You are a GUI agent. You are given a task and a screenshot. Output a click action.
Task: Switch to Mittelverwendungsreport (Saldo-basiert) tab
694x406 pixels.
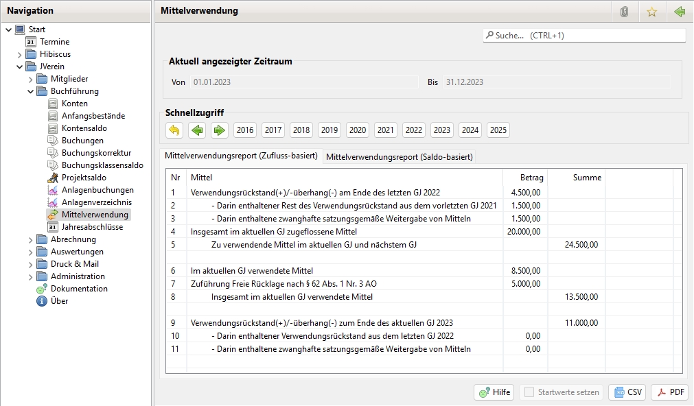coord(399,157)
